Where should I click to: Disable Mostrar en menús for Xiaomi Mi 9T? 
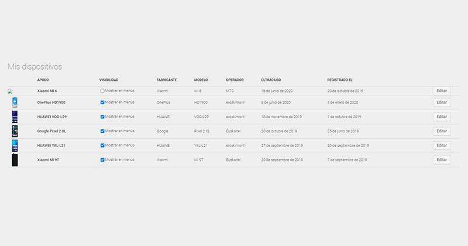click(x=102, y=160)
